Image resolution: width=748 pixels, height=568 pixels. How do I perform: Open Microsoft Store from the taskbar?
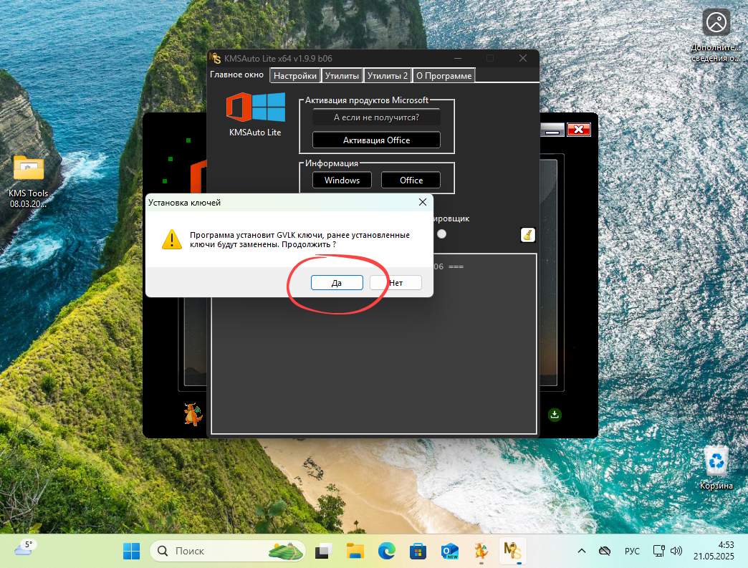pos(418,551)
